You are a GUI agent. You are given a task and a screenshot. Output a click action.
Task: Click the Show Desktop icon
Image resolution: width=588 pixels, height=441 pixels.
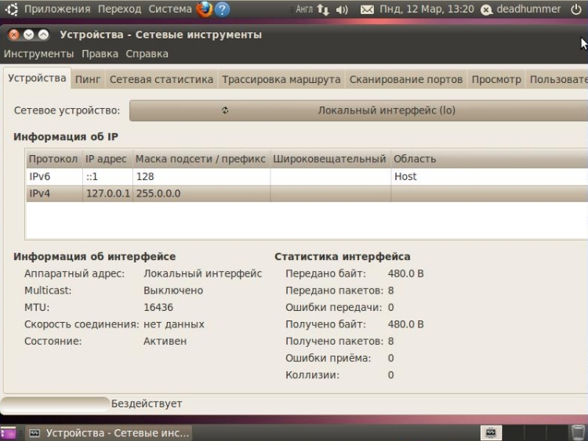click(8, 432)
